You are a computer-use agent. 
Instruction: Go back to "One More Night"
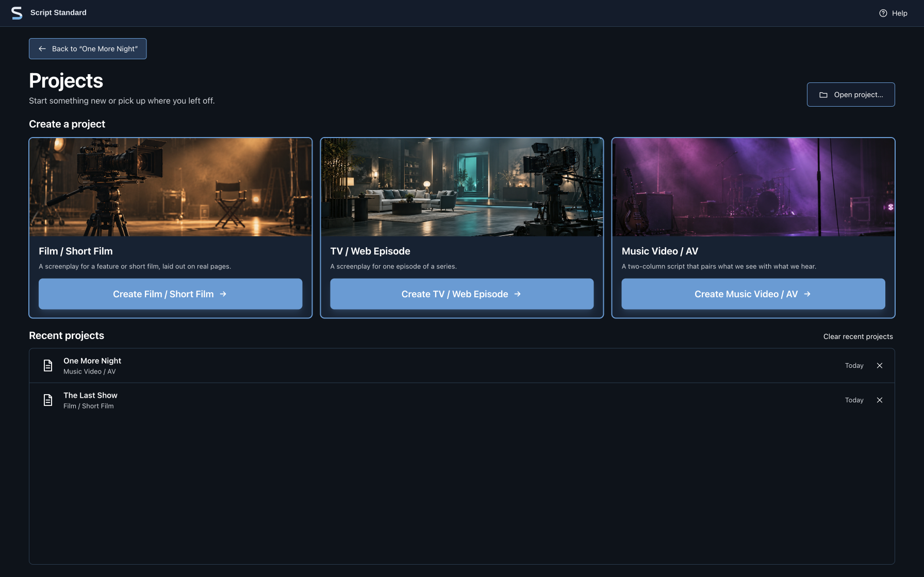click(88, 49)
